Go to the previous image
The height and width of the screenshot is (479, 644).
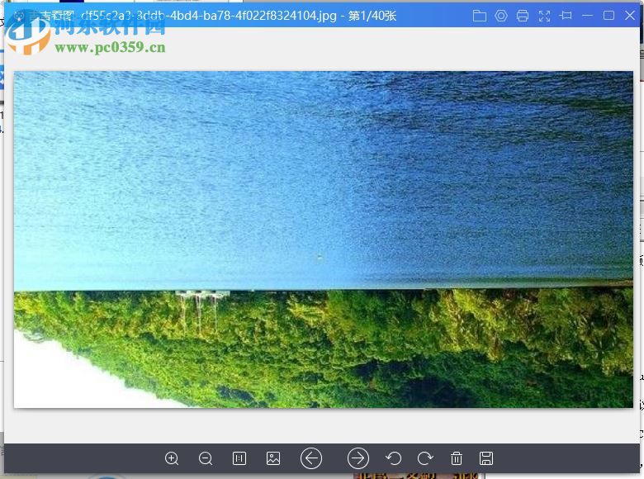311,458
